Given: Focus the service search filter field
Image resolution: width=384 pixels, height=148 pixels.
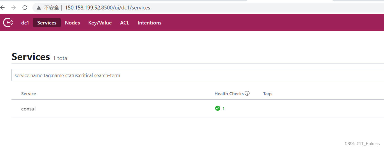Looking at the screenshot, I should point(196,75).
